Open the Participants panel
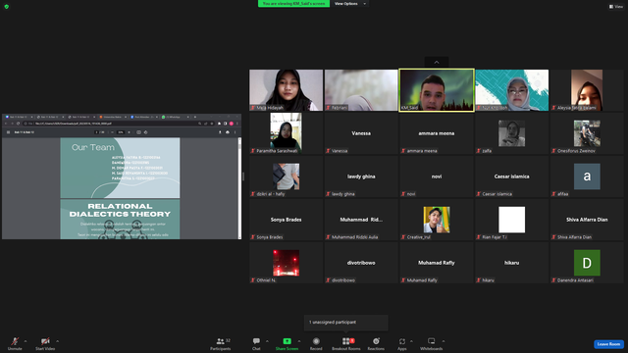The height and width of the screenshot is (353, 628). pos(221,343)
